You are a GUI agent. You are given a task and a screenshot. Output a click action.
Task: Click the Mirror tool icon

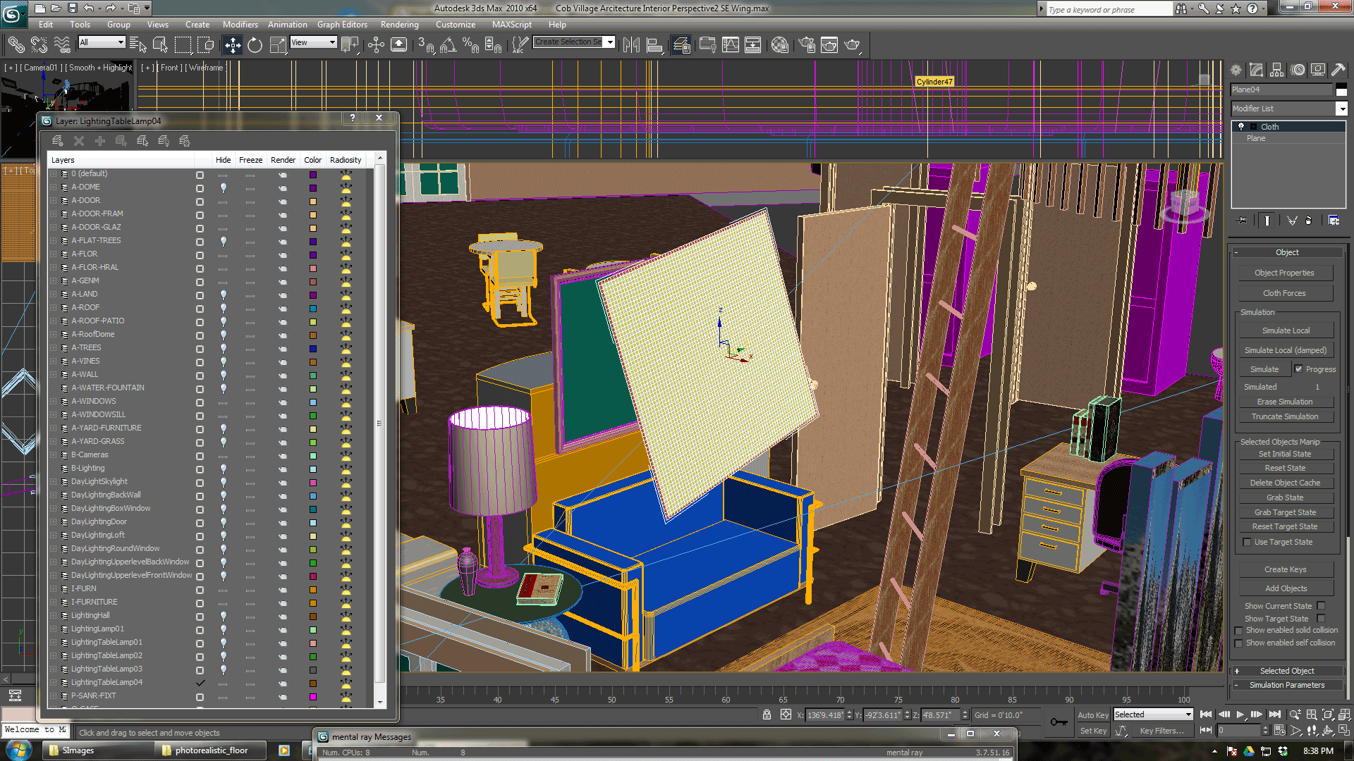(631, 45)
